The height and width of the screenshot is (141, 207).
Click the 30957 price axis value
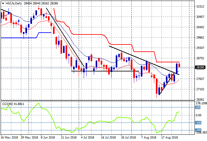tap(200, 17)
